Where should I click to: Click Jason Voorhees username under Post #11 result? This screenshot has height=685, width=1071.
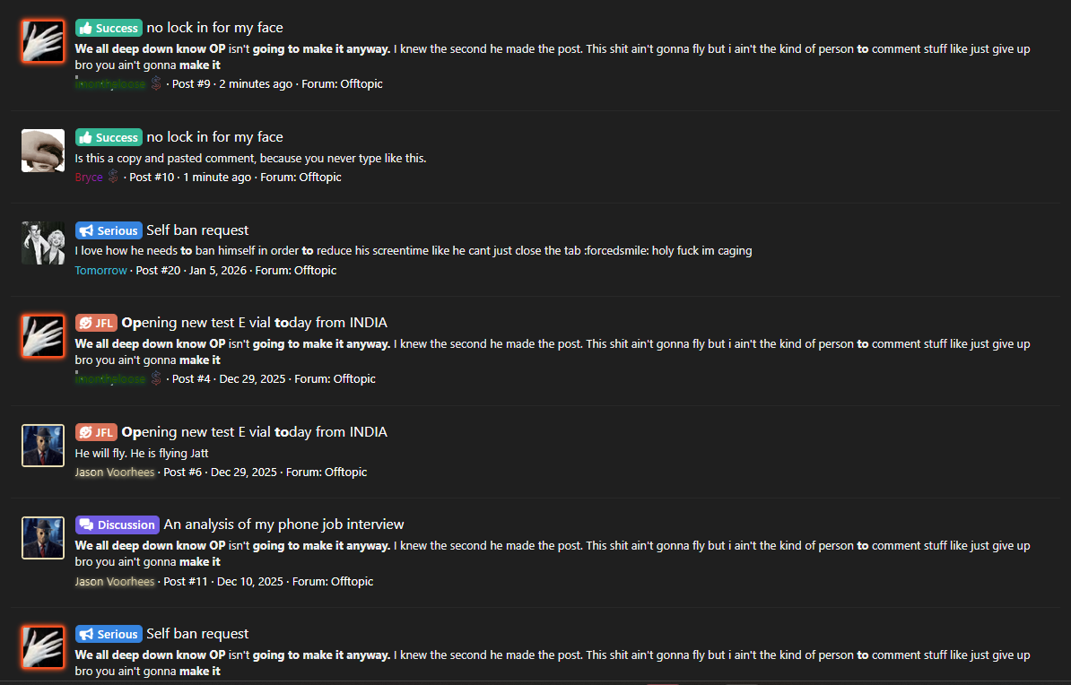pyautogui.click(x=115, y=581)
